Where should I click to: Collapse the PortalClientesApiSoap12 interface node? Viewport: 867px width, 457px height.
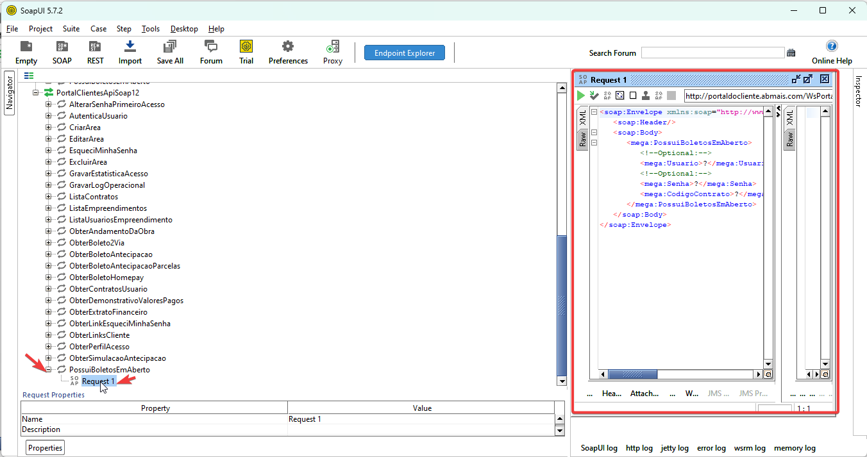(36, 93)
